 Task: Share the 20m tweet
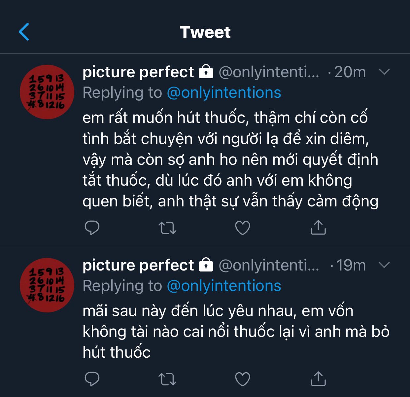point(318,228)
